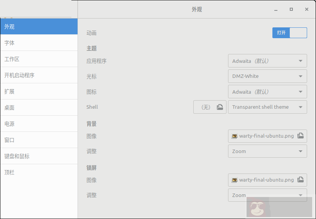316x219 pixels.
Task: Open the 背景 调整 Zoom dropdown
Action: tap(267, 151)
